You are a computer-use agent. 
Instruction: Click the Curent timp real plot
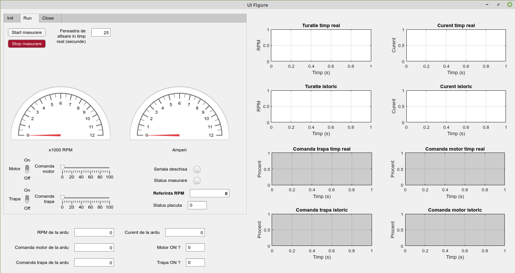pos(456,46)
